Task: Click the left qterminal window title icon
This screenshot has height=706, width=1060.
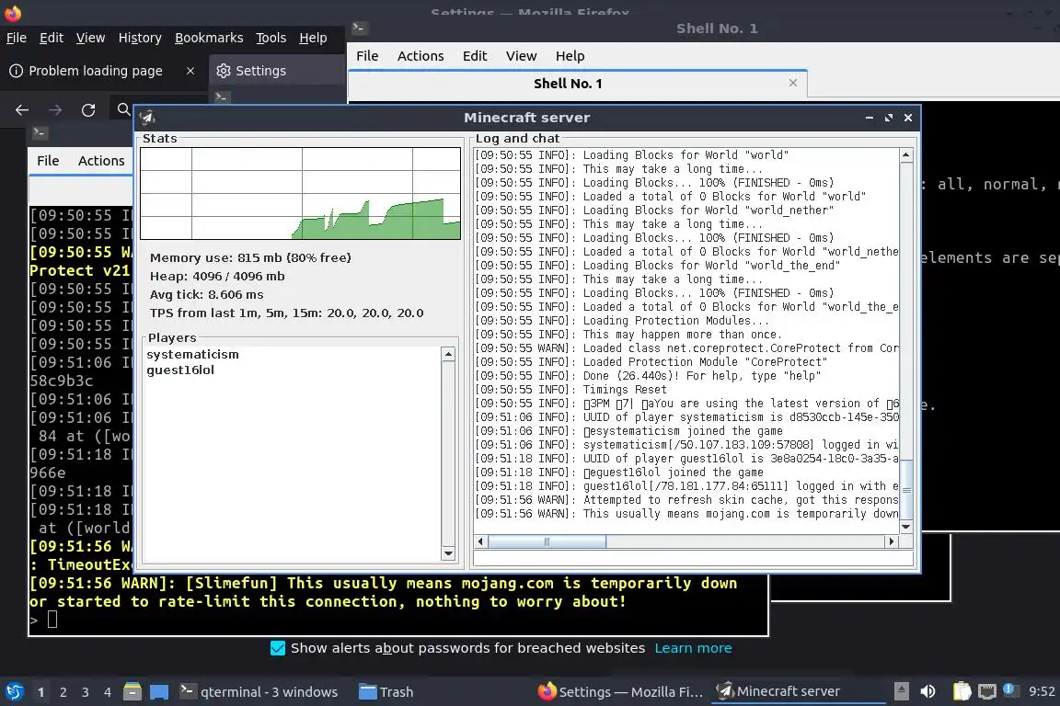Action: 40,133
